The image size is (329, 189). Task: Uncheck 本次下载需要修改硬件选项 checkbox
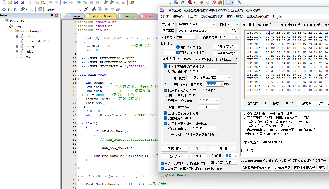(x=165, y=66)
